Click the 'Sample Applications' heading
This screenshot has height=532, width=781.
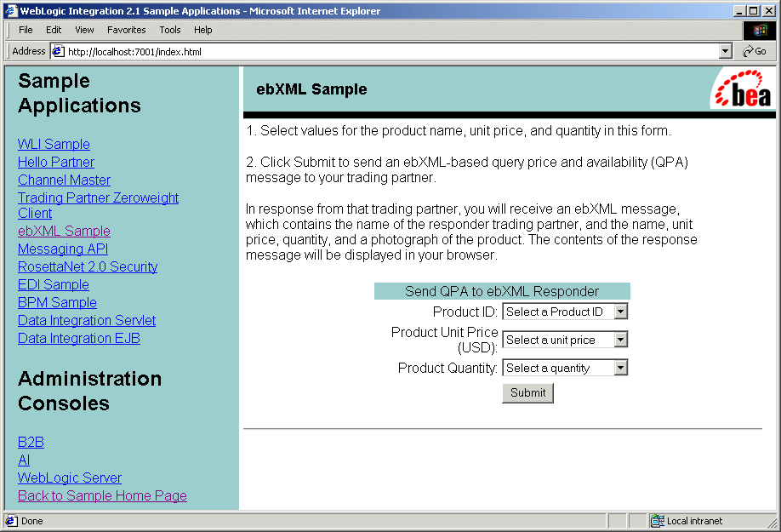[79, 93]
